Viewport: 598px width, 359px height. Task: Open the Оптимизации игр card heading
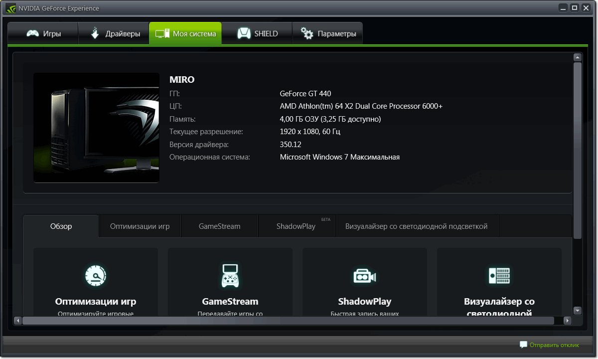pyautogui.click(x=96, y=302)
